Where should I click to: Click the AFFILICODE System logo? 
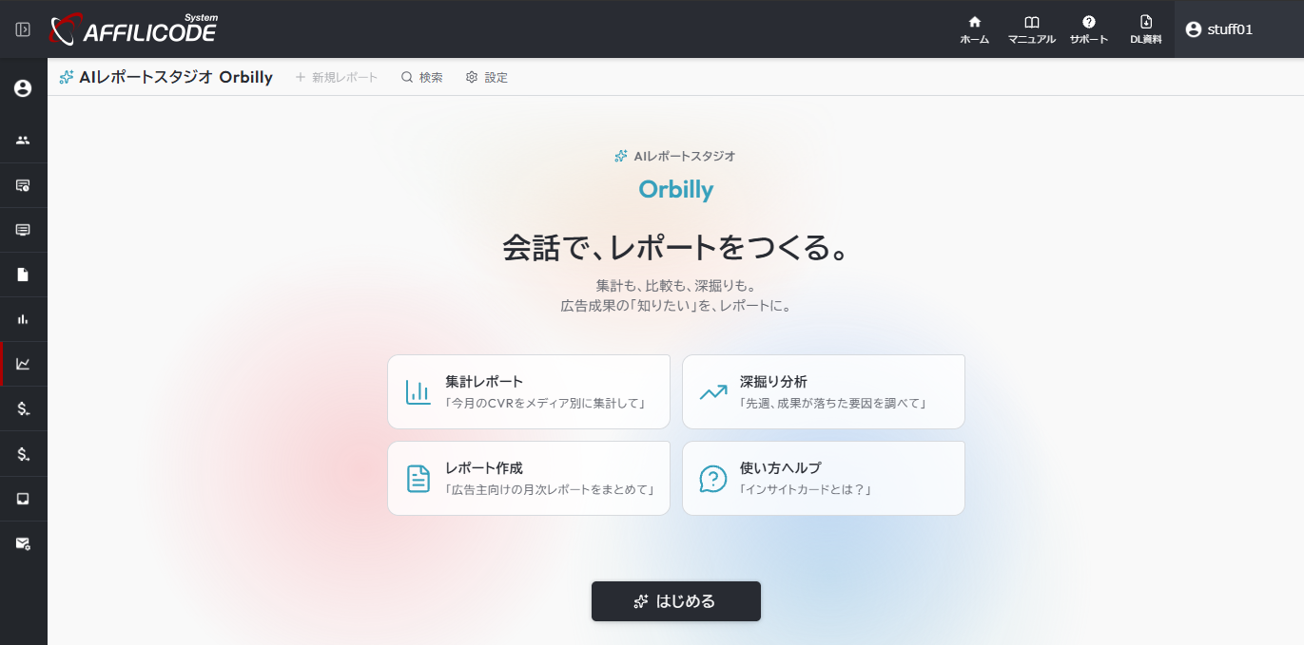click(x=134, y=29)
